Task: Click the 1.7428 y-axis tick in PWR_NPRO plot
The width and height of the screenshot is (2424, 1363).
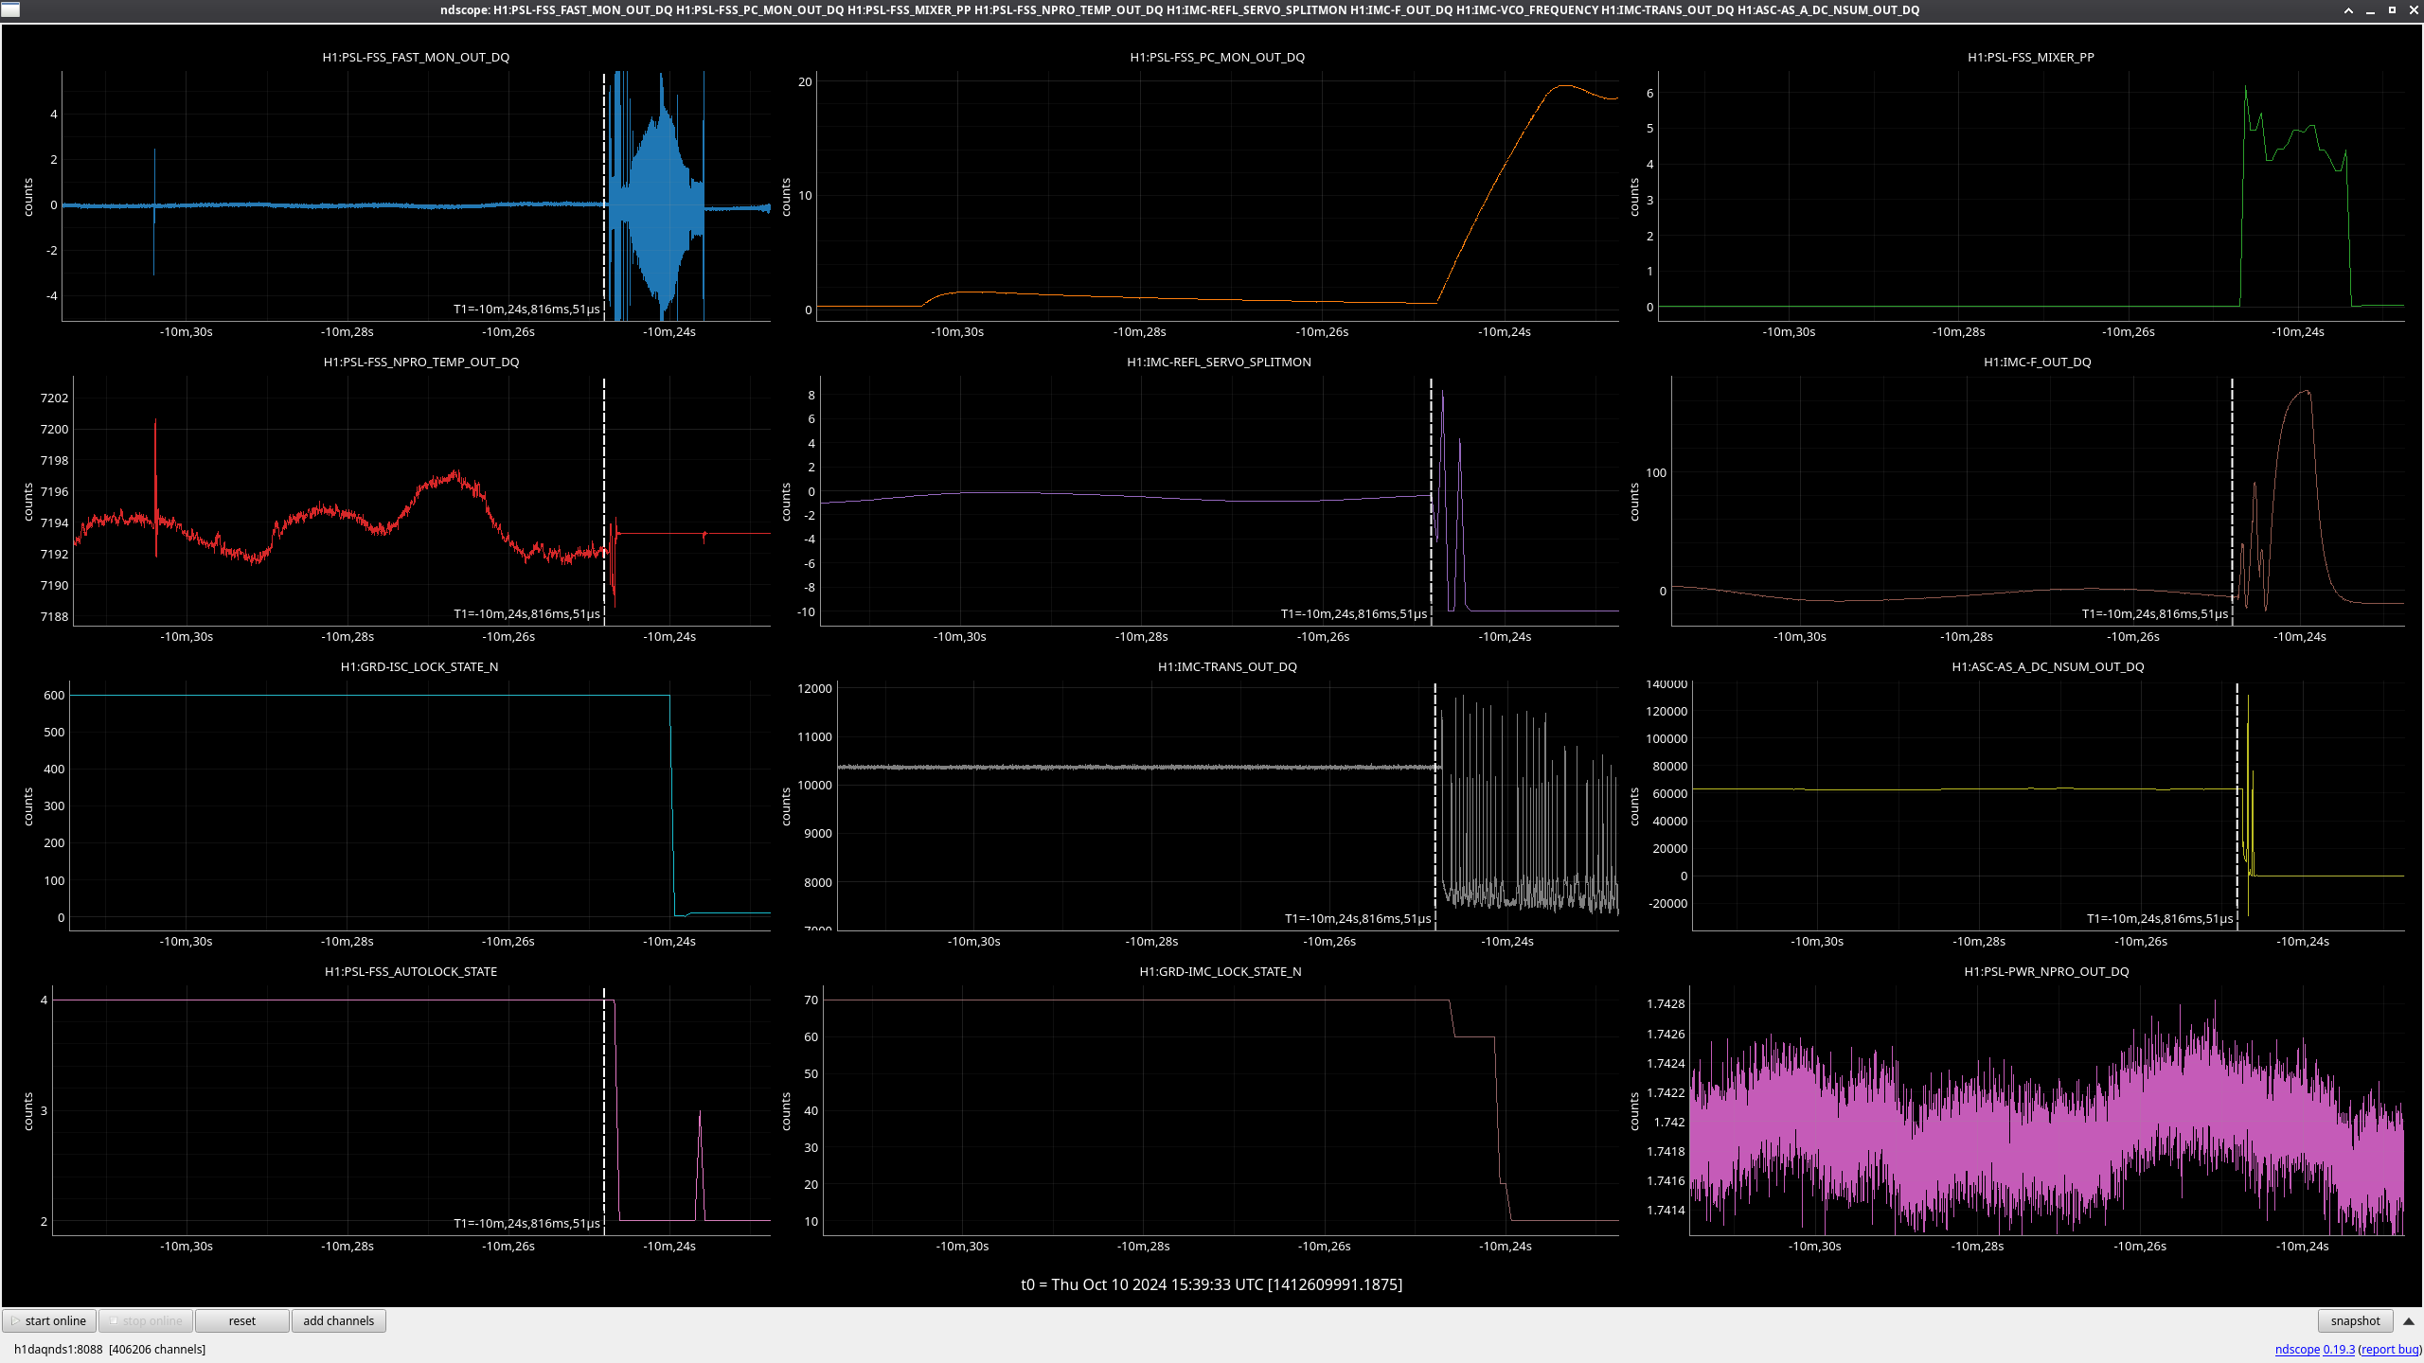Action: coord(1666,1003)
